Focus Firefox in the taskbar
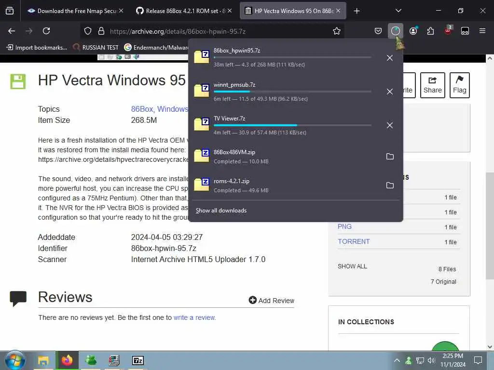 click(x=67, y=360)
